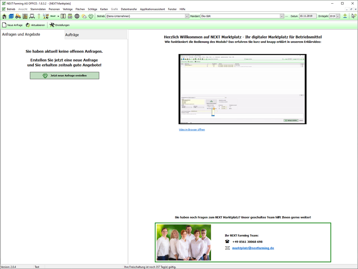Click the blue stacked layers icon
The height and width of the screenshot is (269, 358).
[x=11, y=16]
